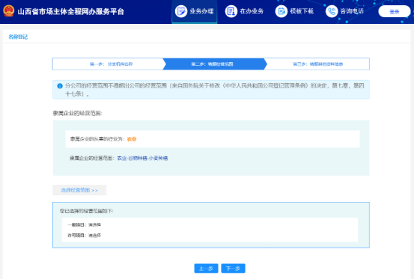Select step three 填报其他资料信息
This screenshot has height=279, width=414.
(318, 64)
